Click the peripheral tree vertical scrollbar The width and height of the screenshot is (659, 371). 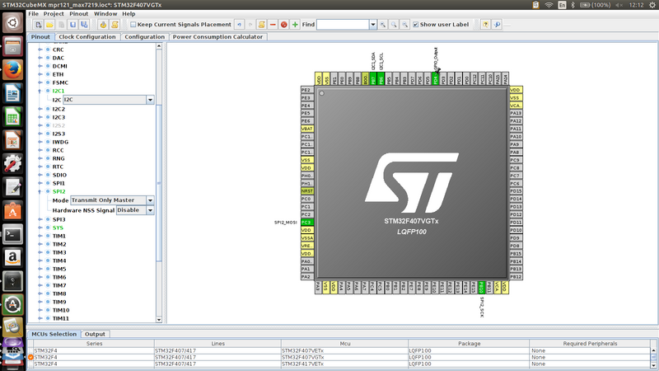pyautogui.click(x=159, y=183)
